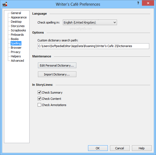156x155 pixels.
Task: Open the Helpers preferences page
Action: [16, 56]
